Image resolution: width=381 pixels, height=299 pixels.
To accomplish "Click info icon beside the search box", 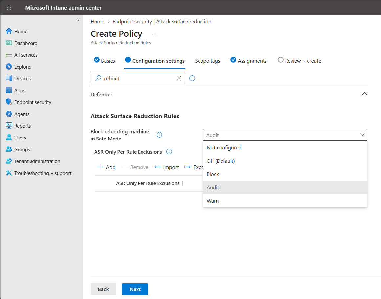I will tap(192, 78).
